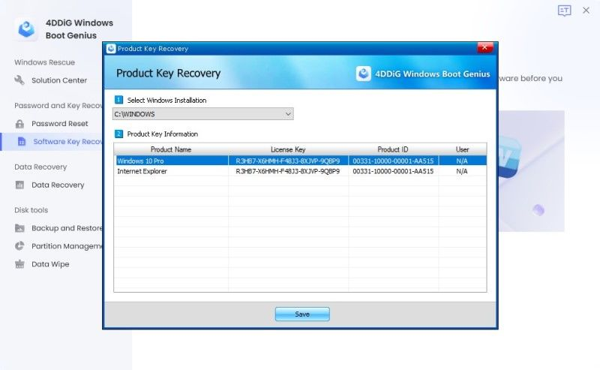
Task: Select the Windows 10 Pro row
Action: pyautogui.click(x=301, y=161)
